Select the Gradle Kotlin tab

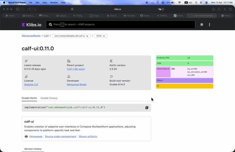click(x=29, y=98)
